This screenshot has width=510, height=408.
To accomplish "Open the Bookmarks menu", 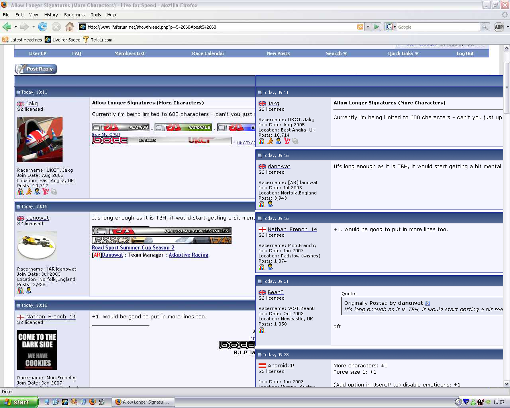I will tap(74, 15).
